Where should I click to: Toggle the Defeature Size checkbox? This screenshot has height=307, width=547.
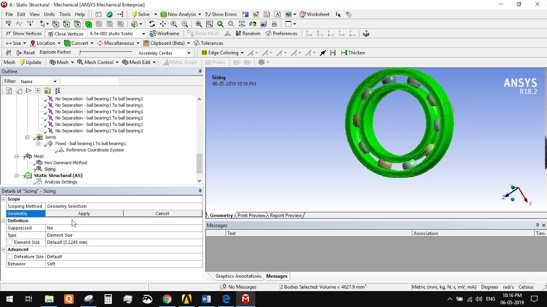(x=10, y=257)
